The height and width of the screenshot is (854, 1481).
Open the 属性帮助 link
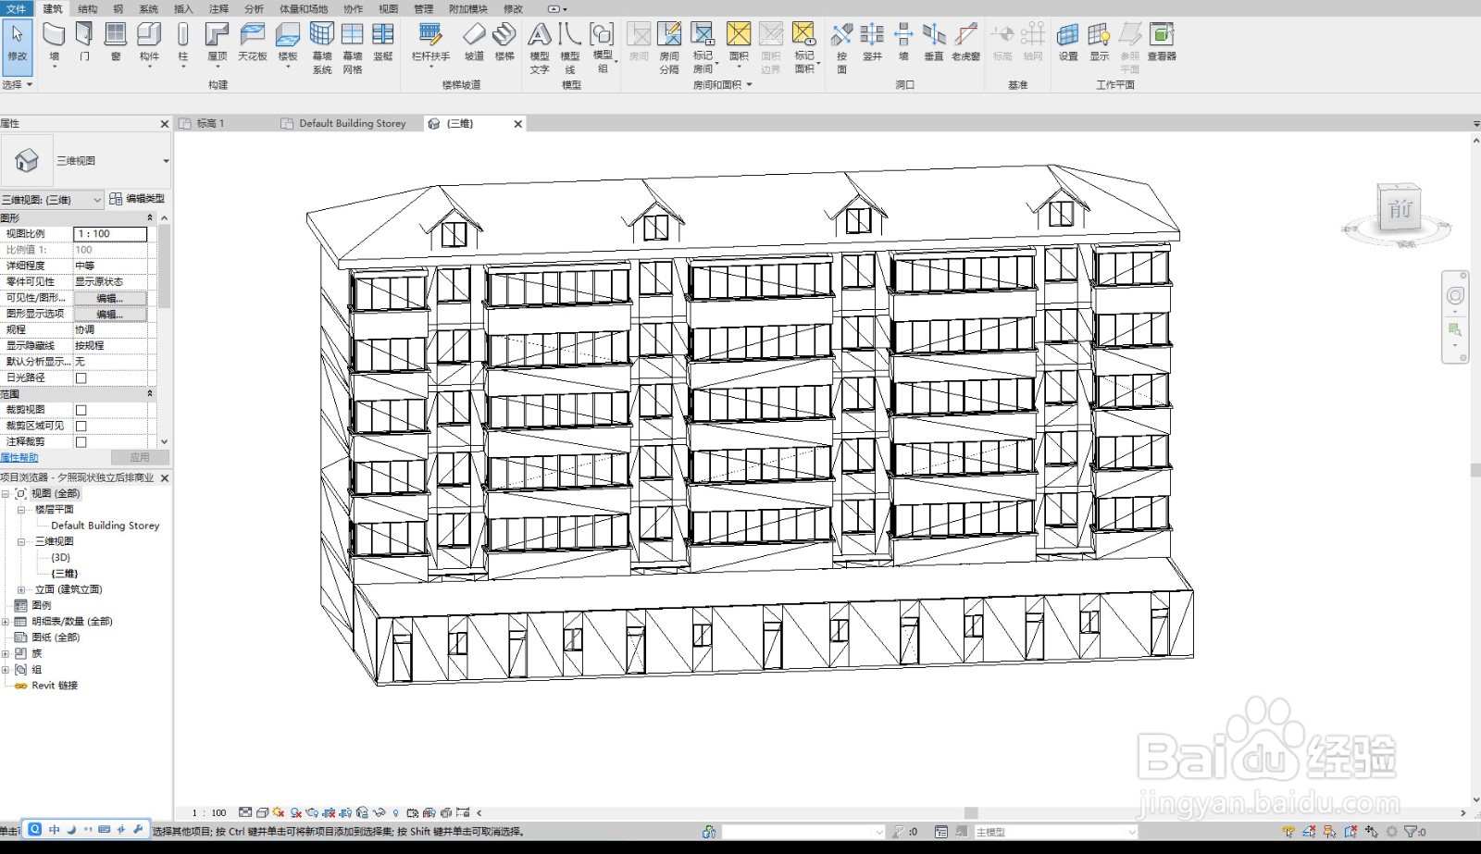point(19,458)
